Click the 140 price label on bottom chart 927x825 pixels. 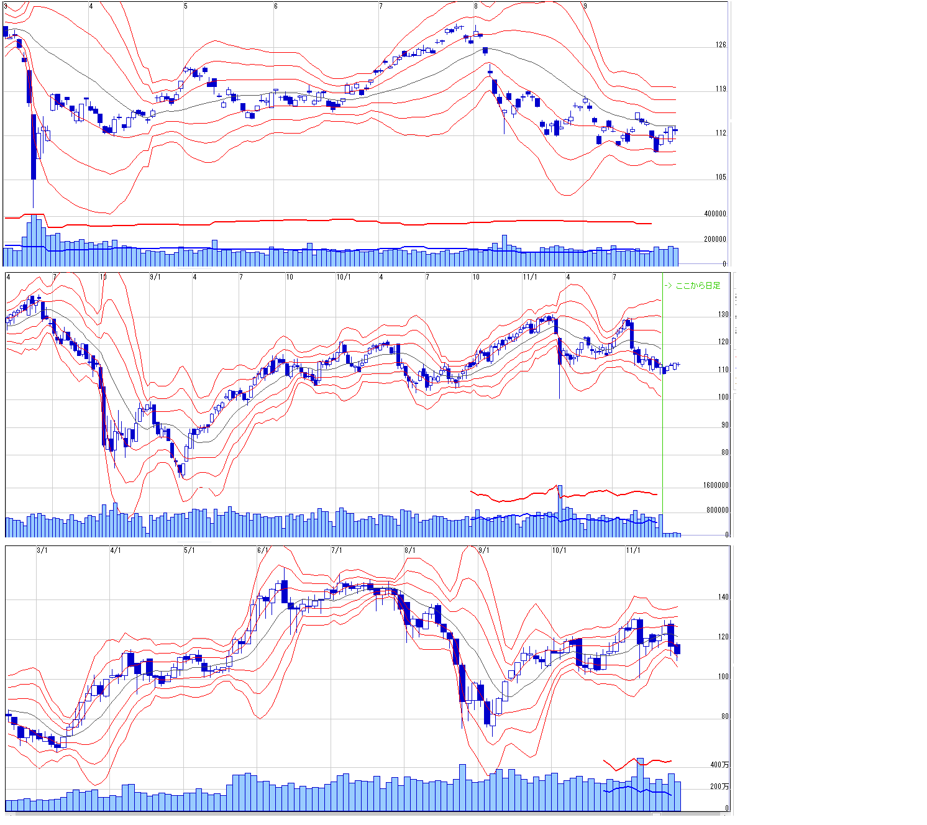723,597
